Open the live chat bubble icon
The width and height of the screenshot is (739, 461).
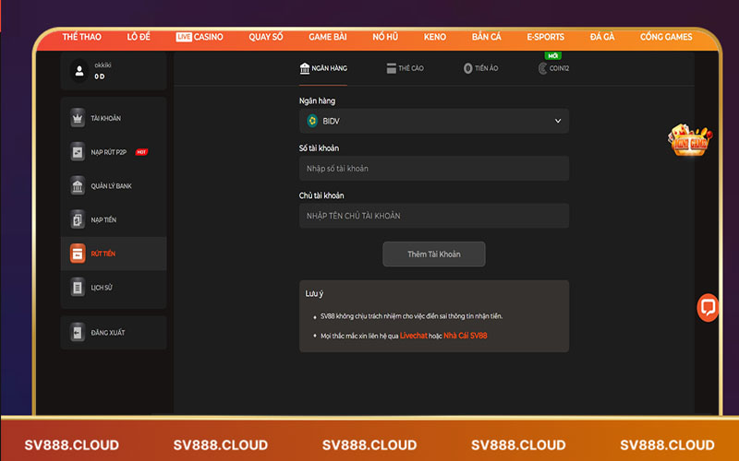[708, 308]
